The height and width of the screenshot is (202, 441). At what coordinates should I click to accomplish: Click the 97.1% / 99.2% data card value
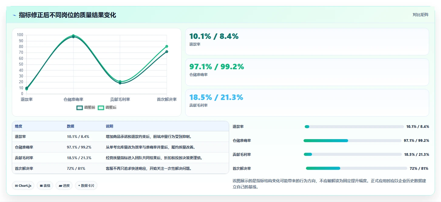217,67
